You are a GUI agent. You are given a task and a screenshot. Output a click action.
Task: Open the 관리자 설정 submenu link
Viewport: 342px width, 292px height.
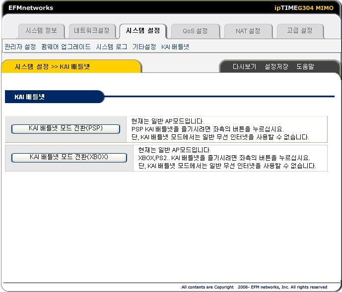pyautogui.click(x=20, y=47)
